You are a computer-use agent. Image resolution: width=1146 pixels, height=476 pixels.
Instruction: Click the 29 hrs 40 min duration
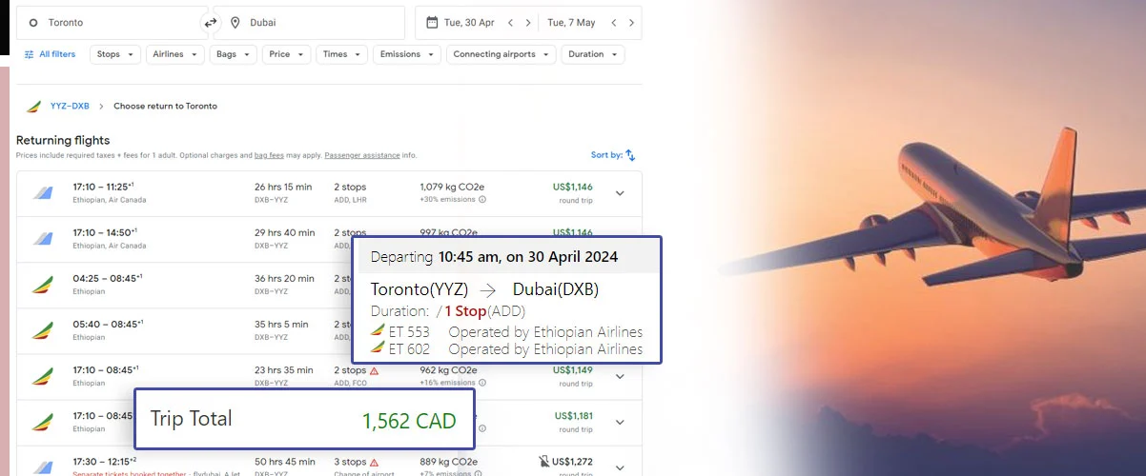[284, 232]
